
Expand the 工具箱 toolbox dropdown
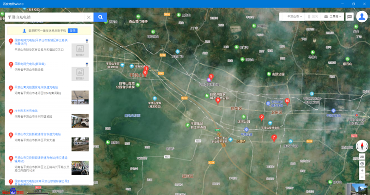333,17
